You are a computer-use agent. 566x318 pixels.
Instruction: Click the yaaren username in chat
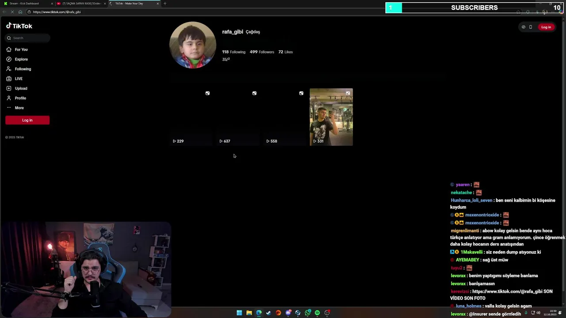click(463, 185)
